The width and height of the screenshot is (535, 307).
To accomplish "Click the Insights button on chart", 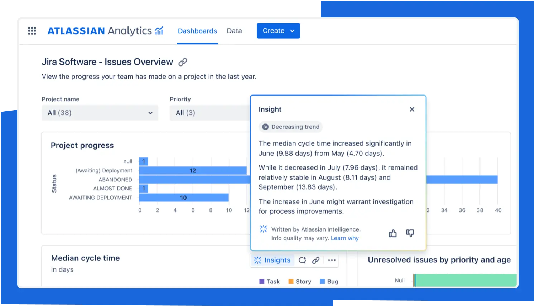I will tap(272, 260).
